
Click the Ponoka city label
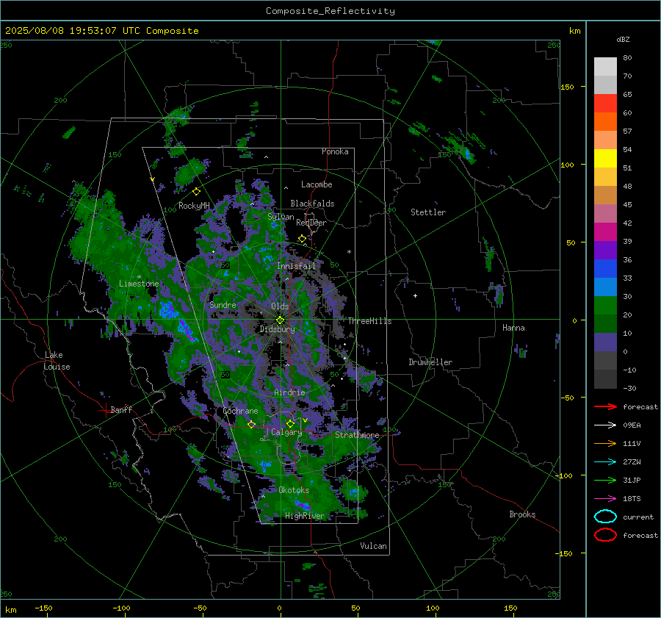335,151
